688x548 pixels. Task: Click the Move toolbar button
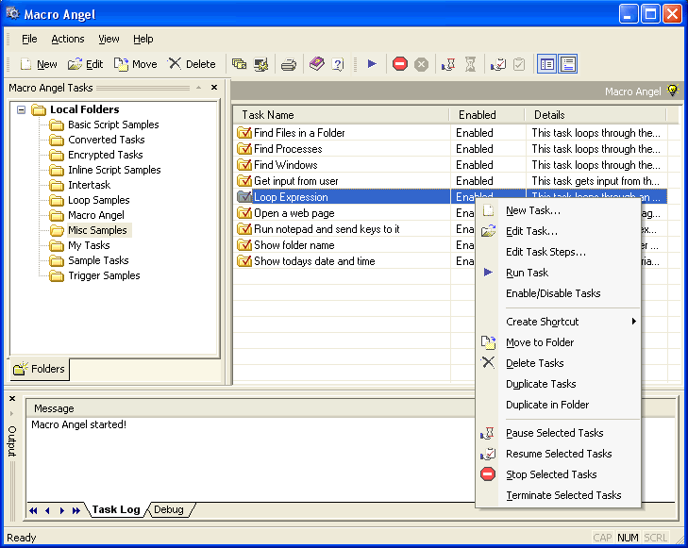click(136, 64)
